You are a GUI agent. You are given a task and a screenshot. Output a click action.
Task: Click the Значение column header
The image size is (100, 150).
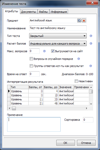[x=66, y=87]
